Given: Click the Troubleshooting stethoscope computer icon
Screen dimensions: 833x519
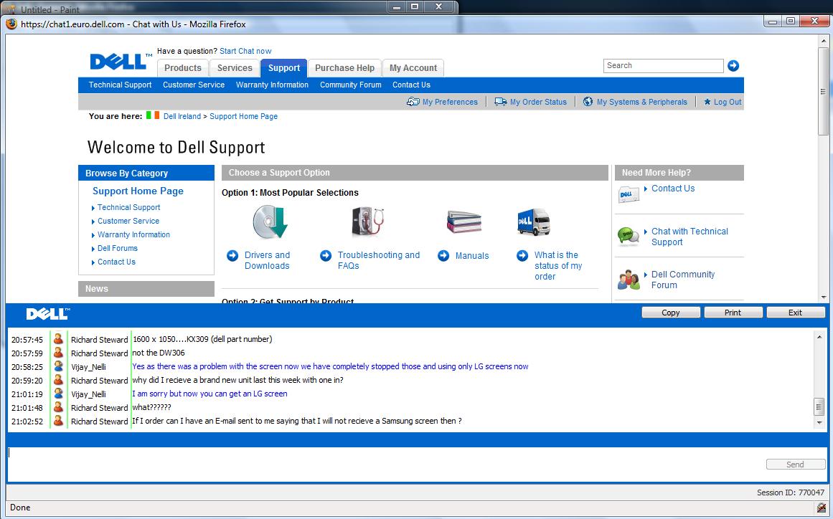Looking at the screenshot, I should tap(367, 222).
